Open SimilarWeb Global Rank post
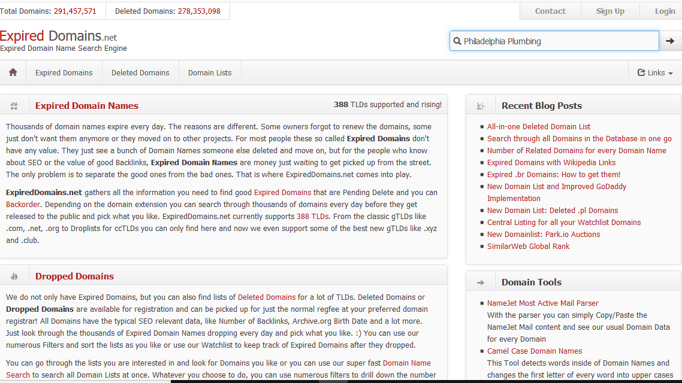The width and height of the screenshot is (682, 383). tap(528, 246)
